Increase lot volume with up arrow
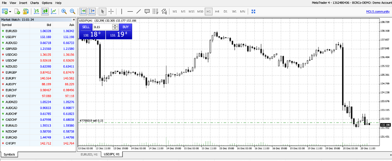Viewport: 392px width, 161px height. [115, 26]
